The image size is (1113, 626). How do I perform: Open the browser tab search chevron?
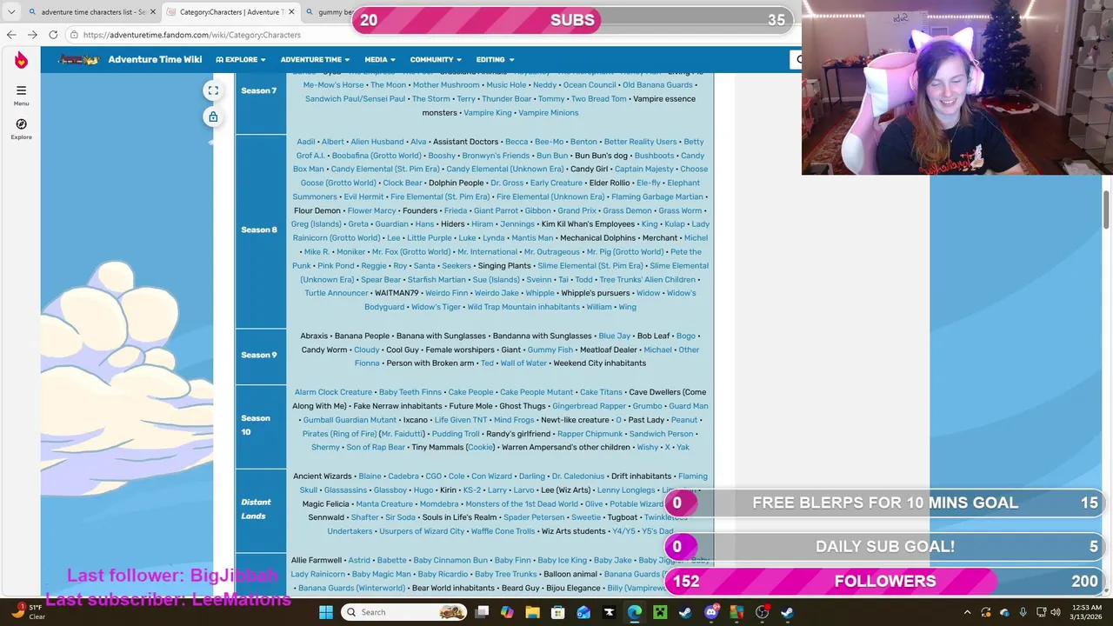point(11,12)
